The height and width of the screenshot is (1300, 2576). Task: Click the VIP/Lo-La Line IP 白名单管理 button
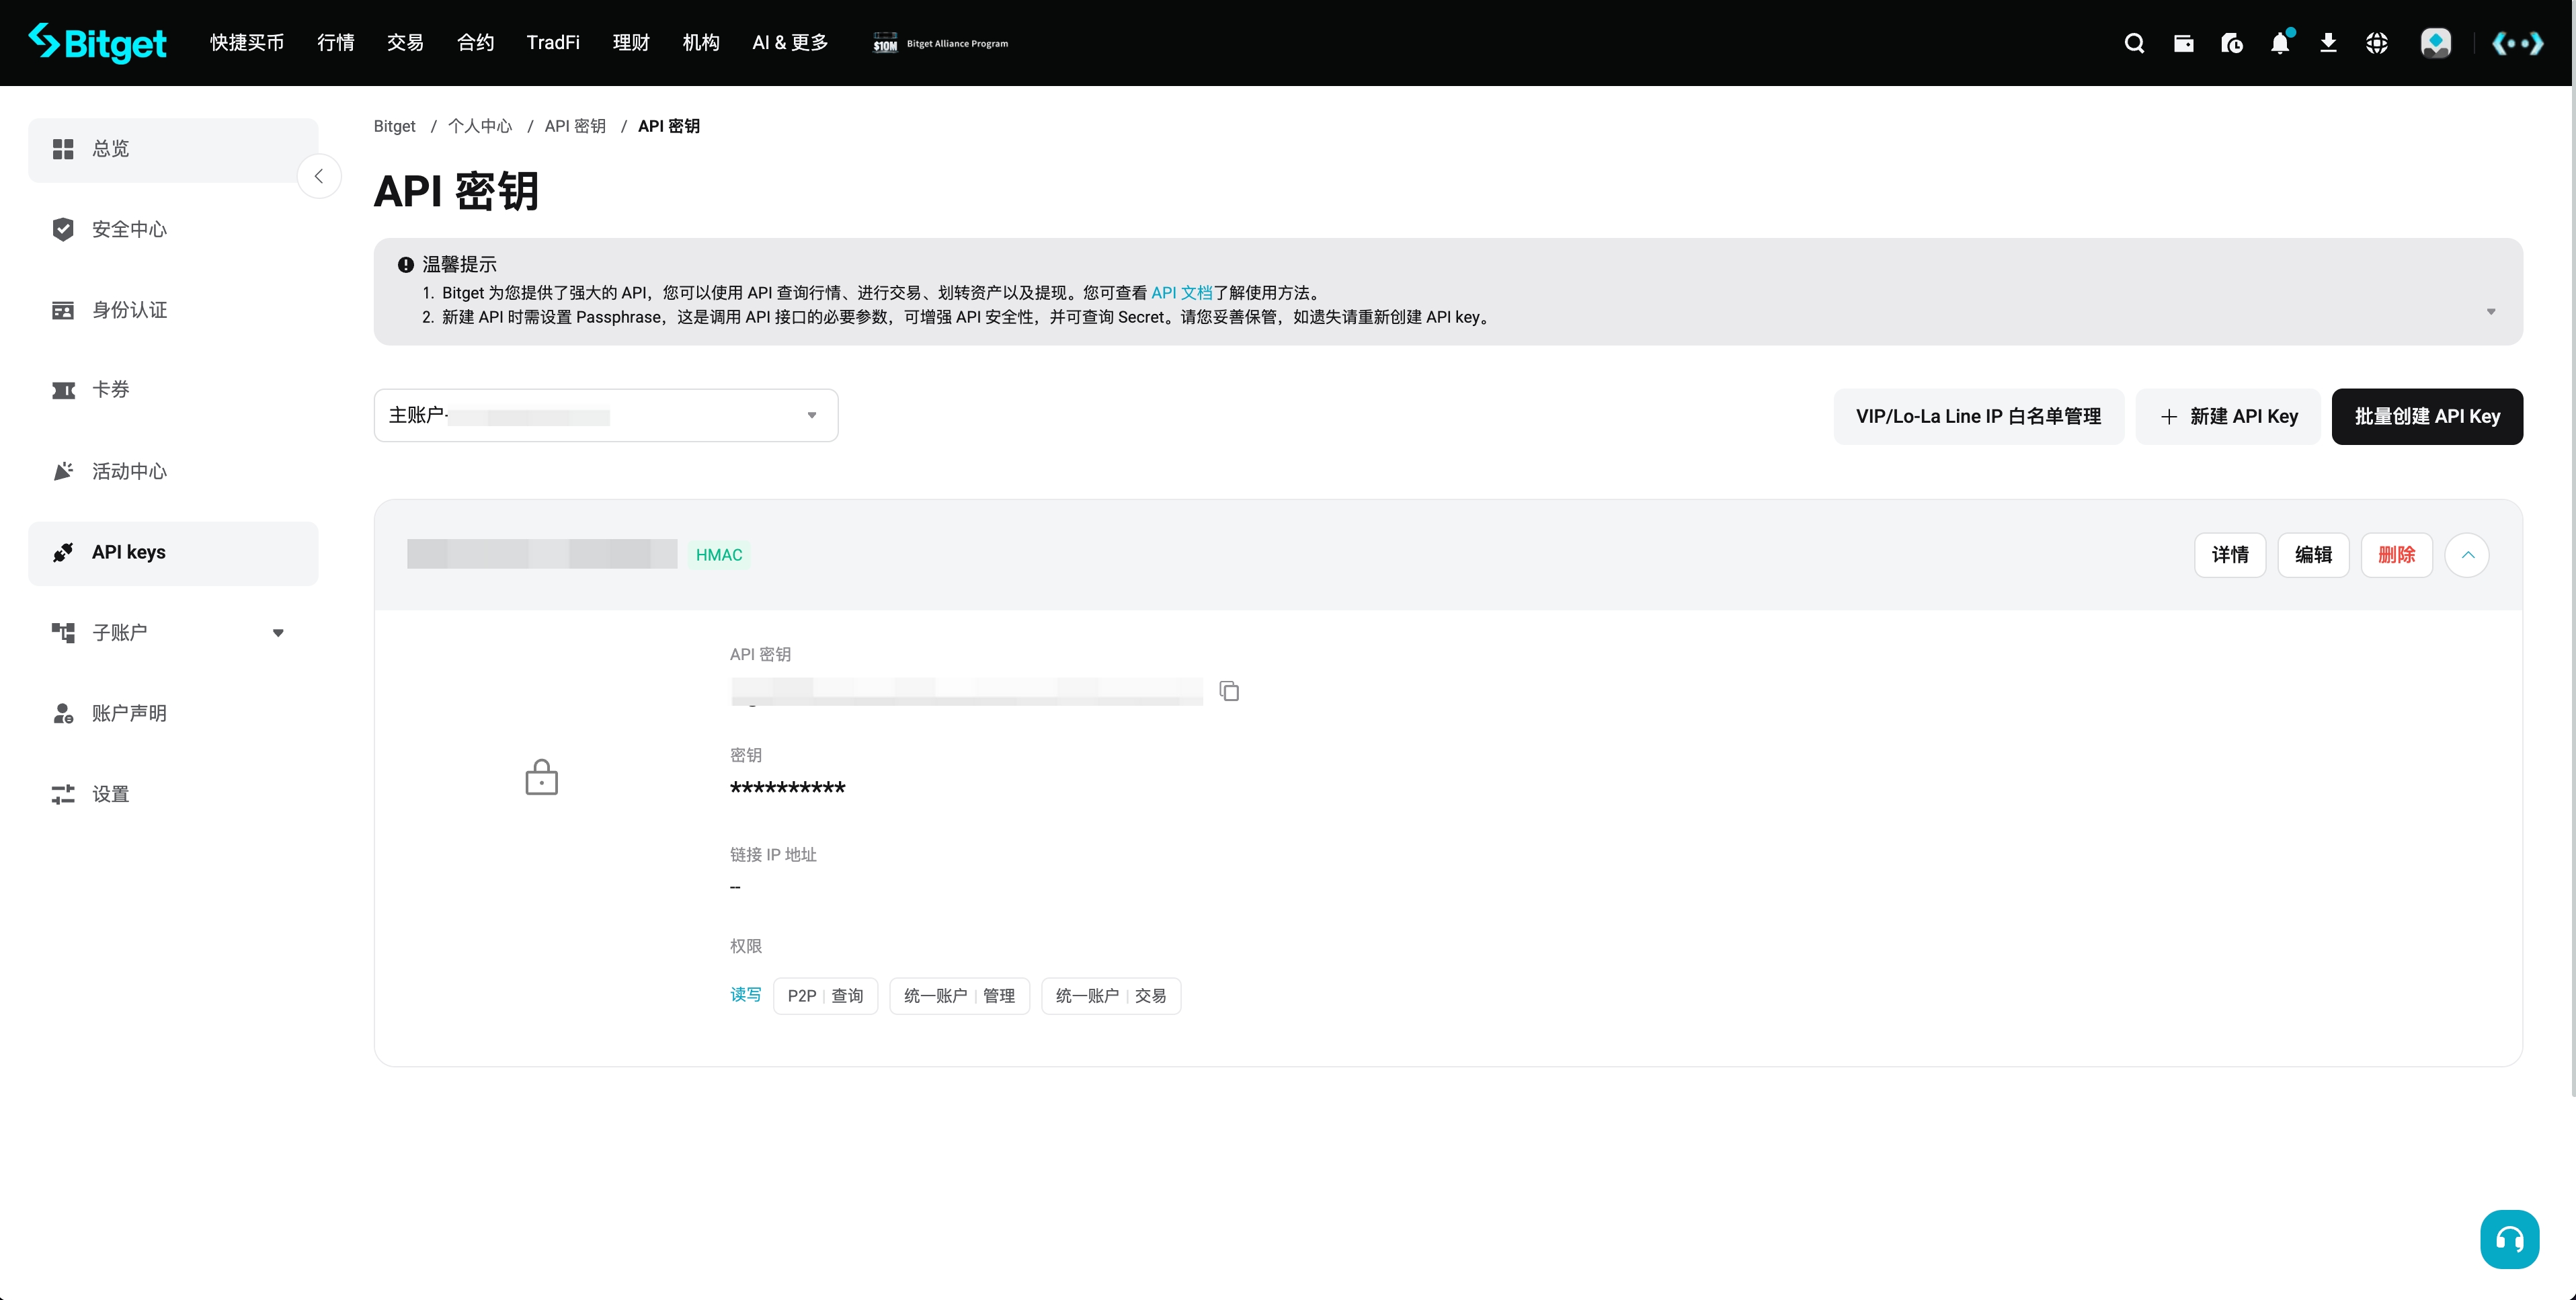coord(1978,416)
